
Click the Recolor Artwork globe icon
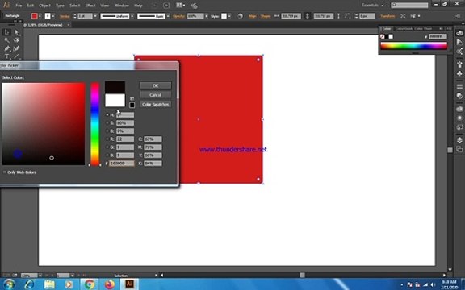pyautogui.click(x=241, y=16)
